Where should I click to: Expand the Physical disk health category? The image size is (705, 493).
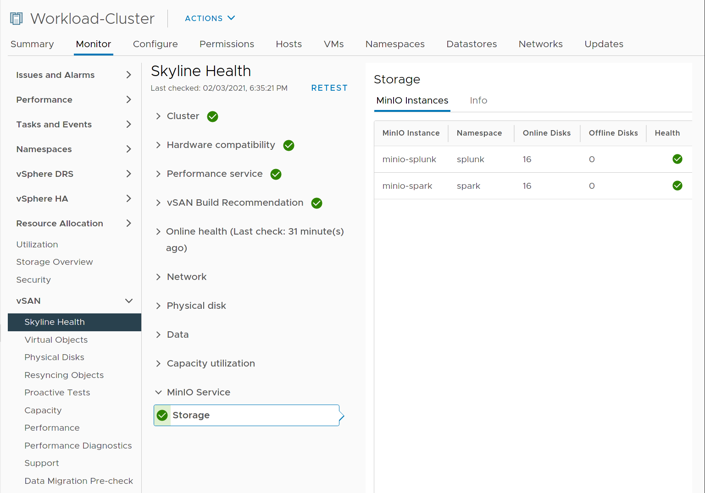[158, 306]
